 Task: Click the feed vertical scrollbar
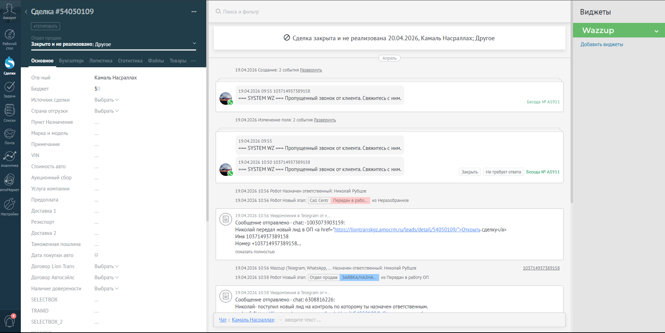[571, 102]
